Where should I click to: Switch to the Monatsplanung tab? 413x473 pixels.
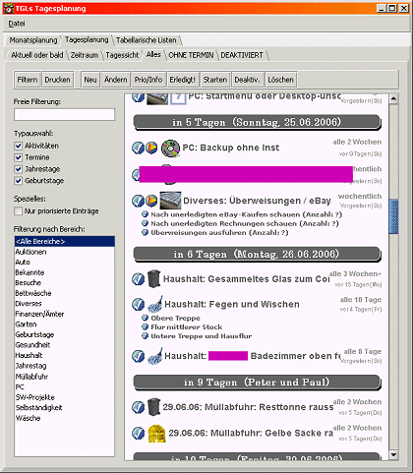(x=33, y=40)
